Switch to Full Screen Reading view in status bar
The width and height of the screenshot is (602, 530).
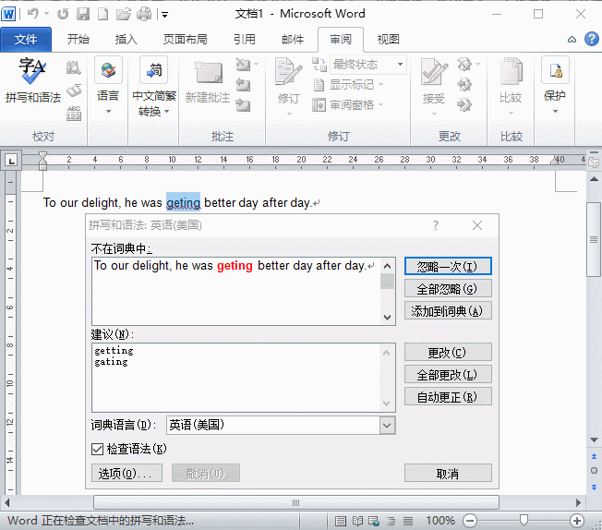pyautogui.click(x=357, y=521)
